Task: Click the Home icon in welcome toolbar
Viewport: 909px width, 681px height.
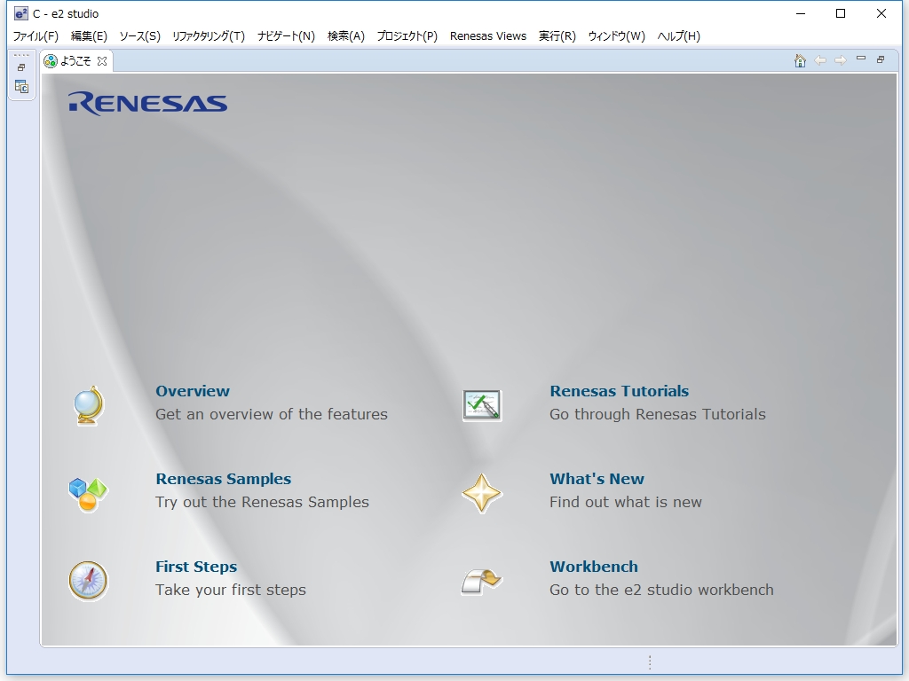Action: pyautogui.click(x=800, y=60)
